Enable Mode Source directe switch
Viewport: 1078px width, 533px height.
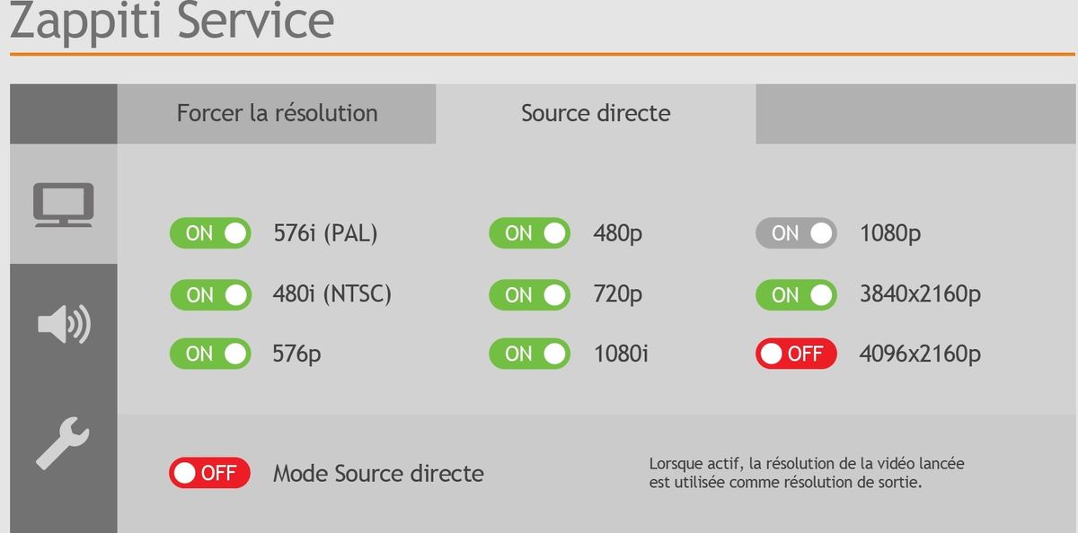coord(209,473)
